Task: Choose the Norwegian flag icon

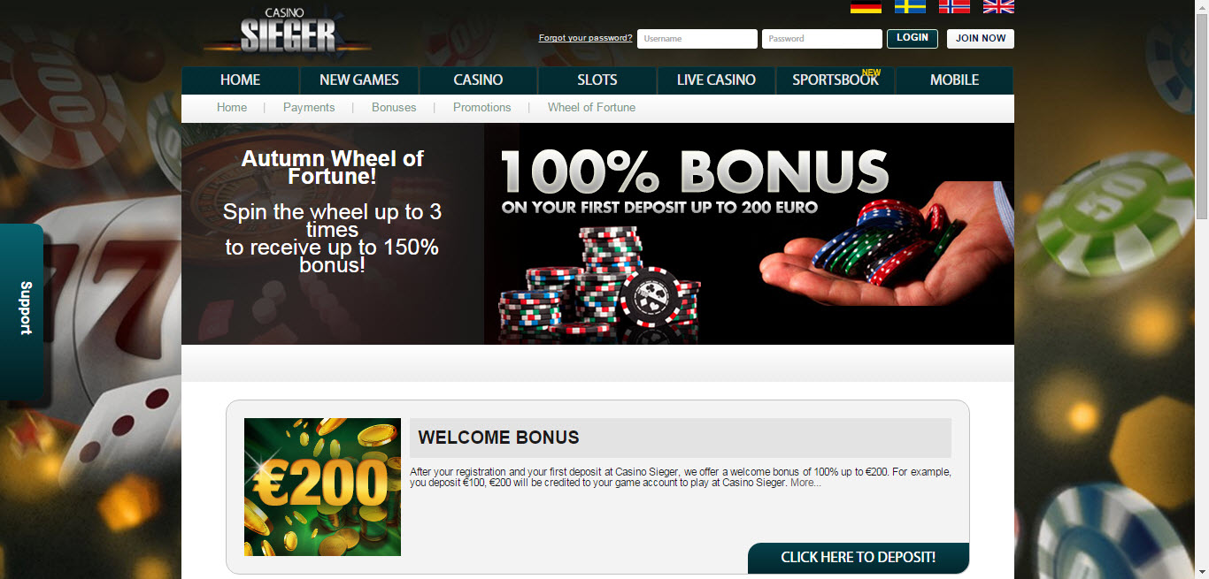Action: (x=954, y=6)
